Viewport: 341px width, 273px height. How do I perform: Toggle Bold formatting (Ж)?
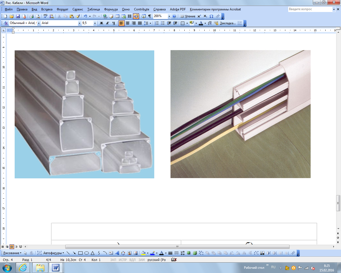(x=102, y=23)
